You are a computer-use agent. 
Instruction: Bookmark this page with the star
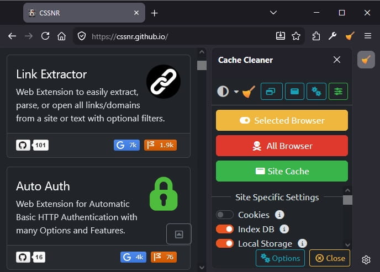pyautogui.click(x=296, y=36)
